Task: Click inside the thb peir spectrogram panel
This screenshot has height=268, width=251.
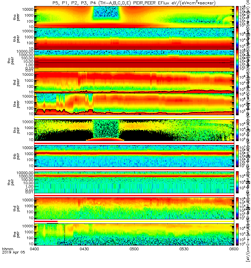Action: pyautogui.click(x=134, y=156)
